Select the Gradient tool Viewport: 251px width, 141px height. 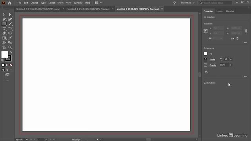4,38
